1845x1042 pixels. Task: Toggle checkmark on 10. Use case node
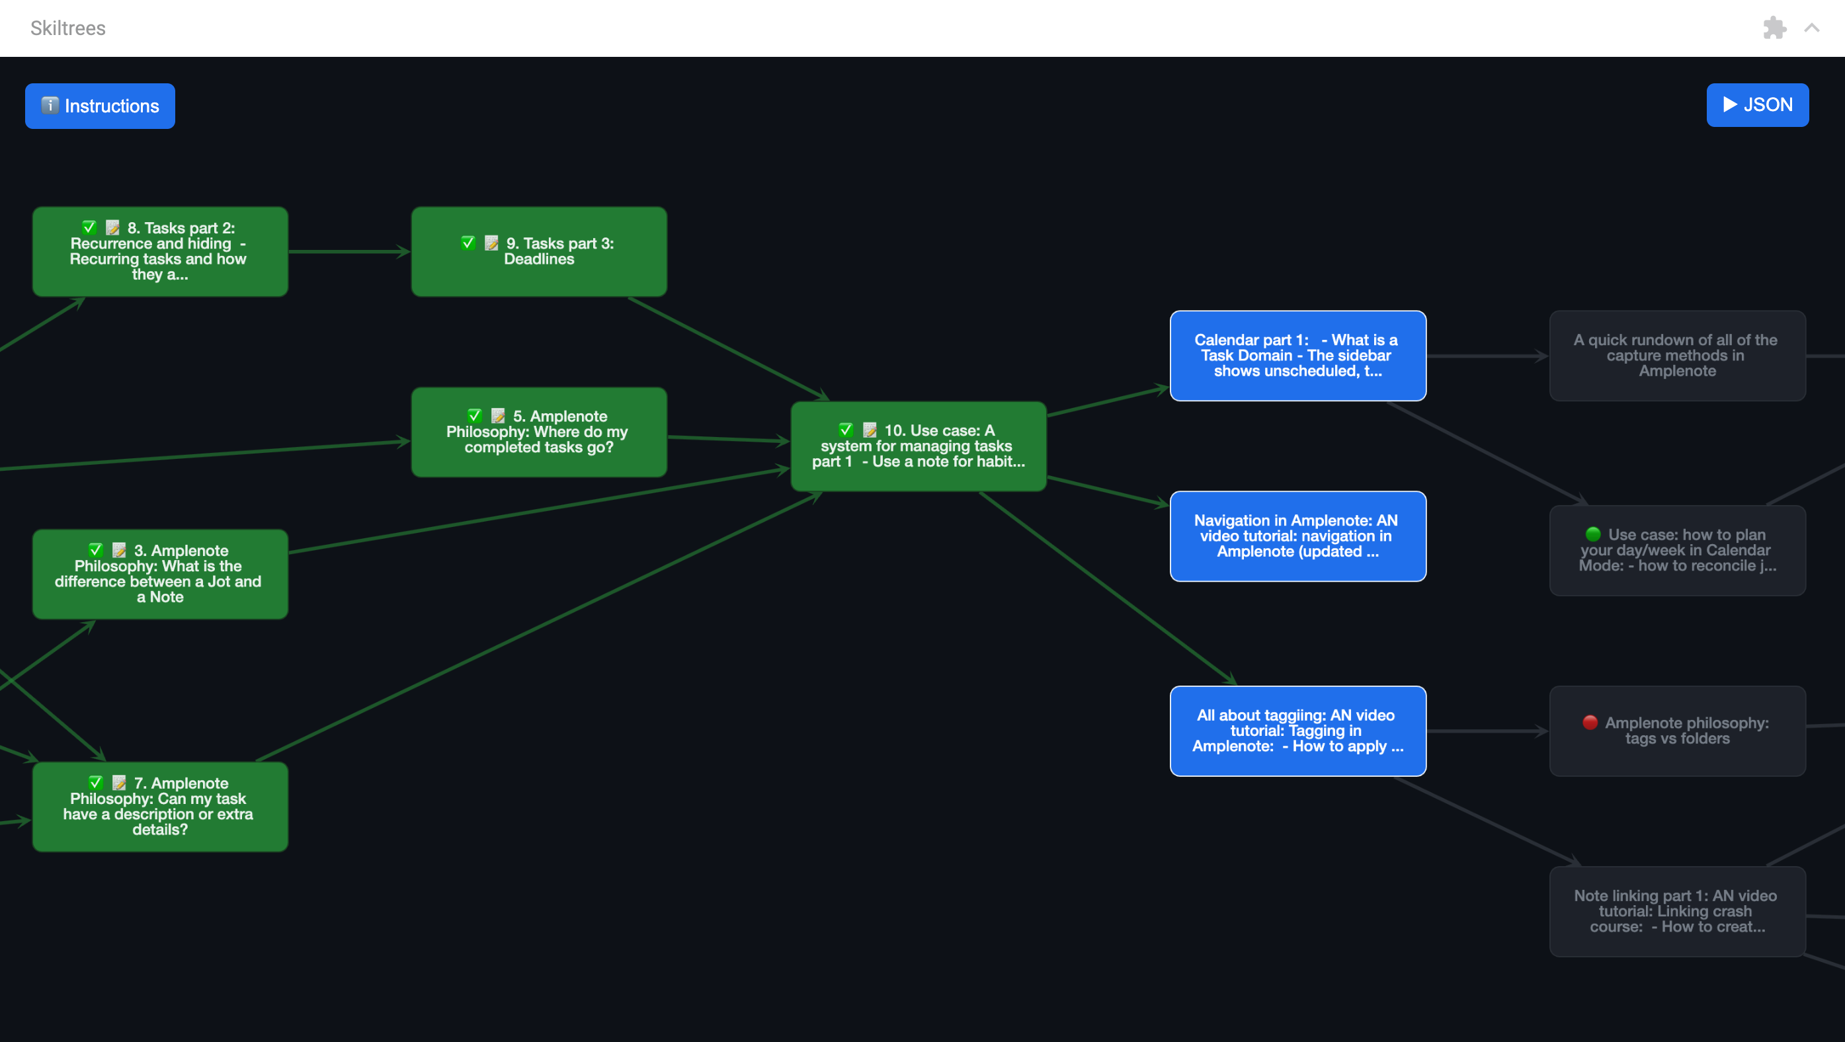tap(846, 430)
